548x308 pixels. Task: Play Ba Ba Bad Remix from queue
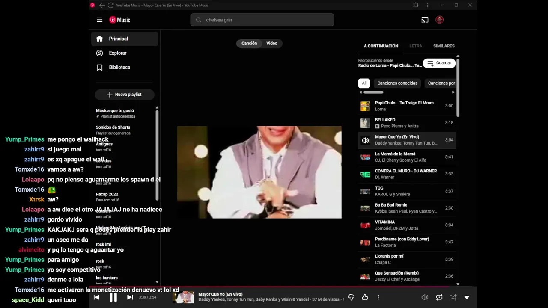[x=407, y=208]
